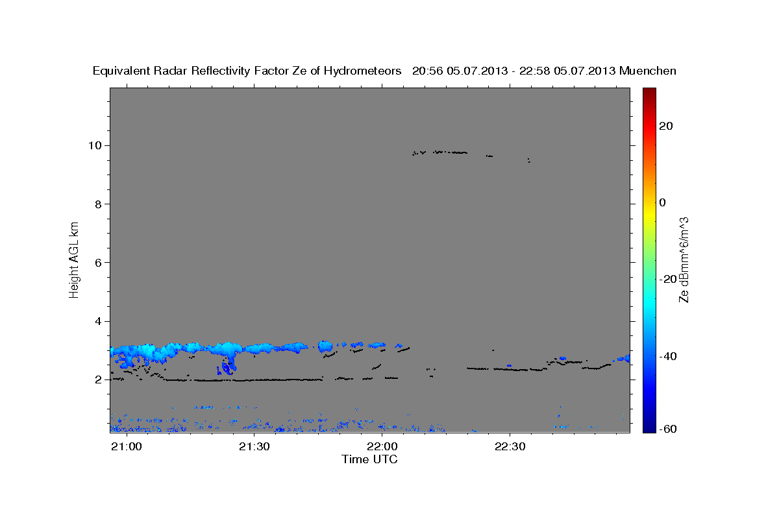Click the plot title 'Equivalent Radar Reflectivity Factor Ze of Hydrometeors'
Screen dimensions: 779x519
click(247, 71)
